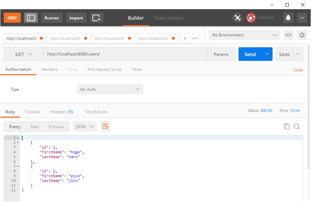Collapse JSON array at line 1

tap(18, 138)
